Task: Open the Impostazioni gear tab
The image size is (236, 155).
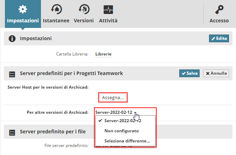Action: pos(23,9)
